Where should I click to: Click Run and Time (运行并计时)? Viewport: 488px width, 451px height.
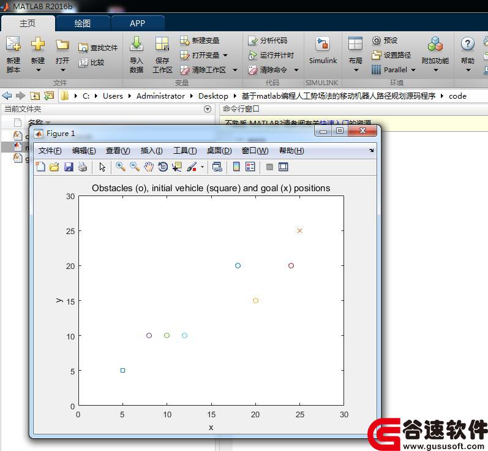tap(271, 55)
